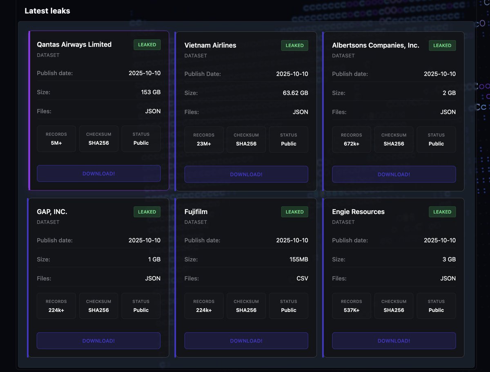Image resolution: width=490 pixels, height=372 pixels.
Task: Click the 672k+ records box
Action: point(352,139)
